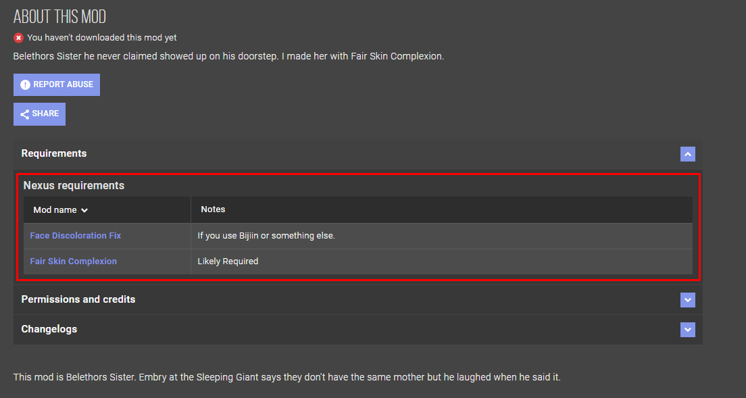Screen dimensions: 746x398
Task: Select the Notes column header
Action: point(213,209)
